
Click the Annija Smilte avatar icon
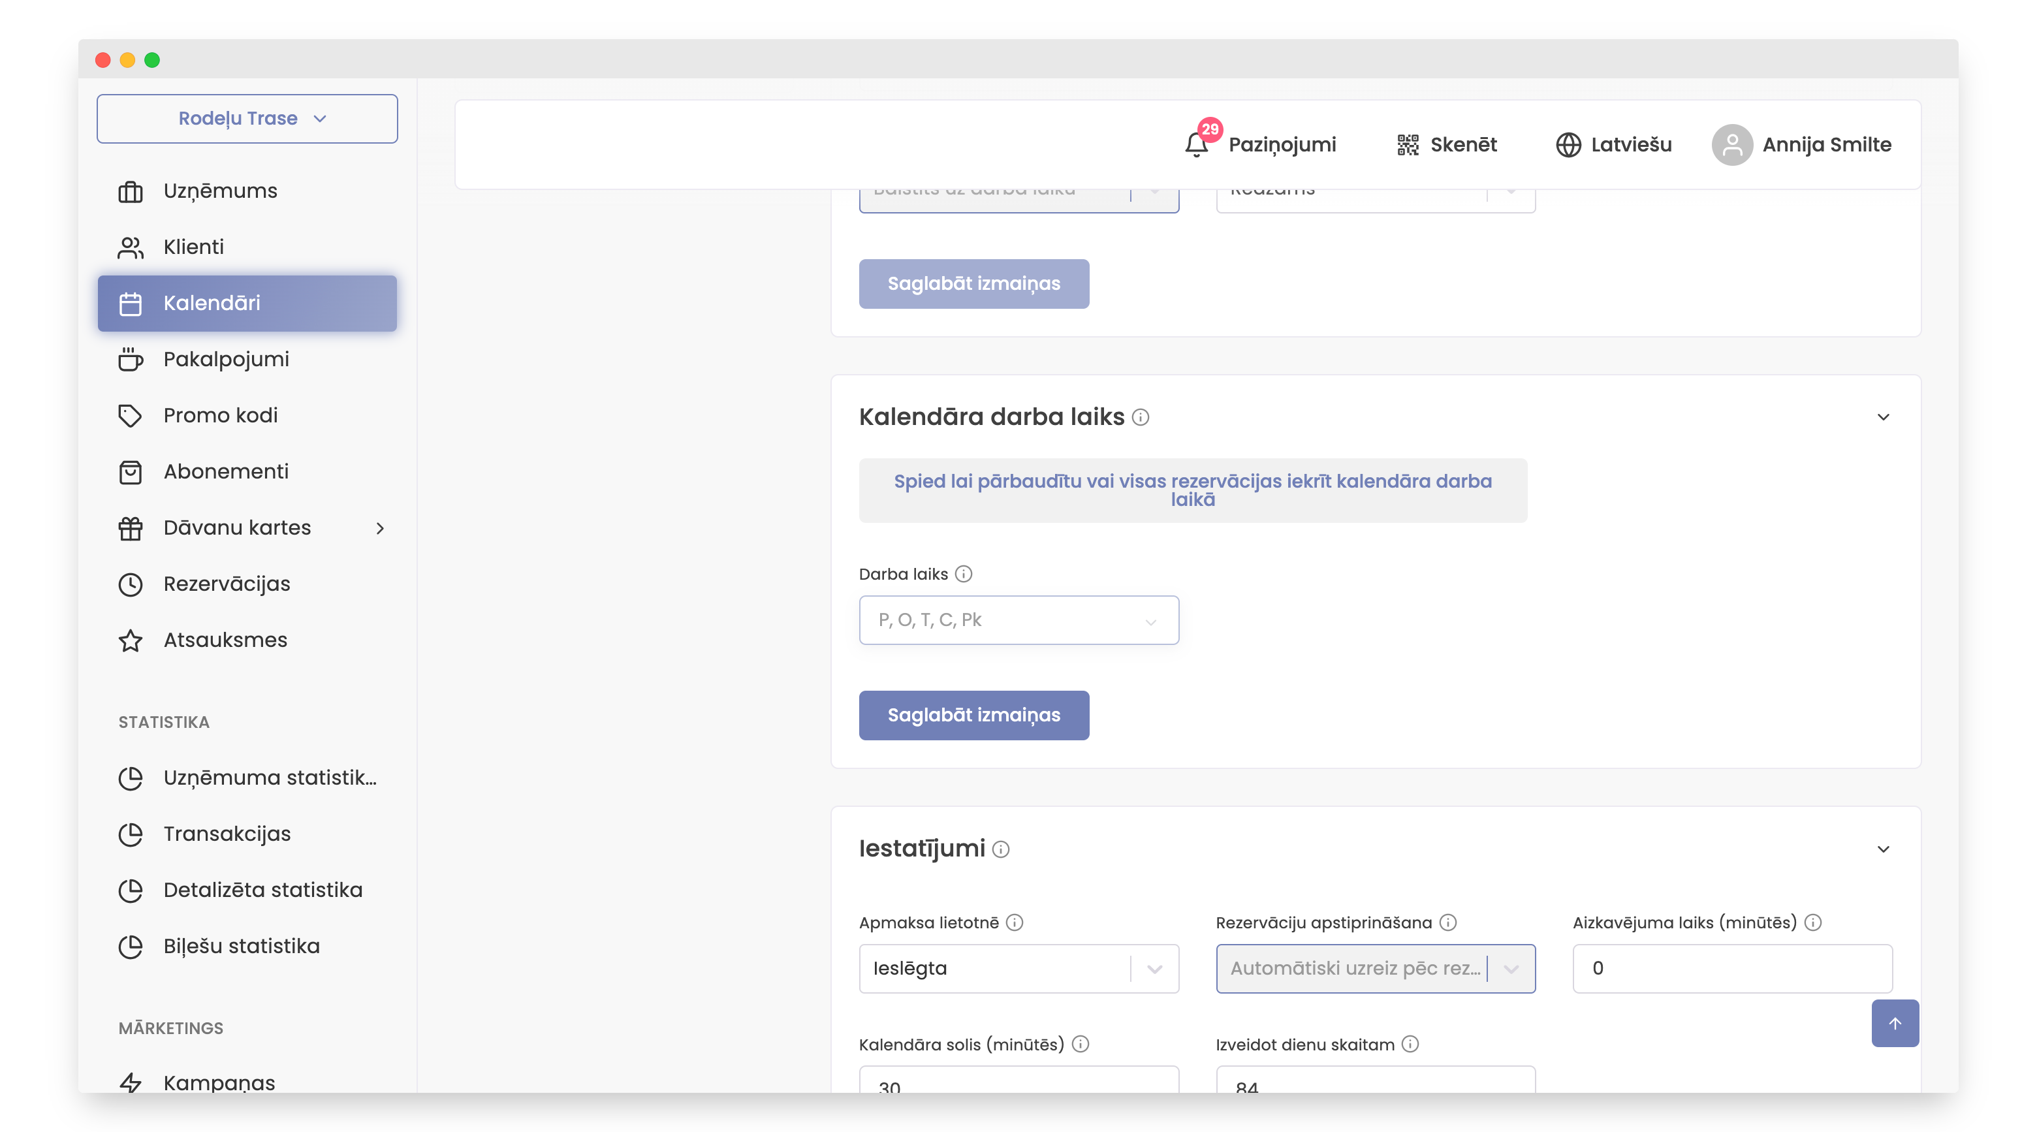tap(1731, 145)
